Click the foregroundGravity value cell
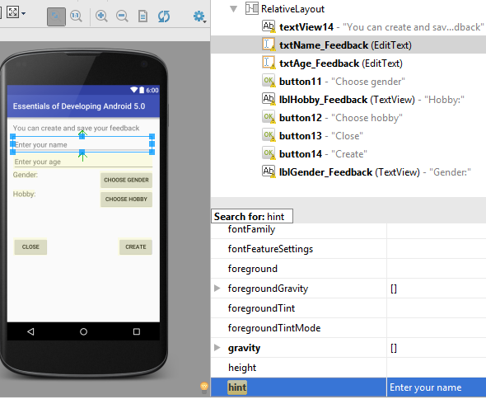The height and width of the screenshot is (399, 486). (437, 289)
